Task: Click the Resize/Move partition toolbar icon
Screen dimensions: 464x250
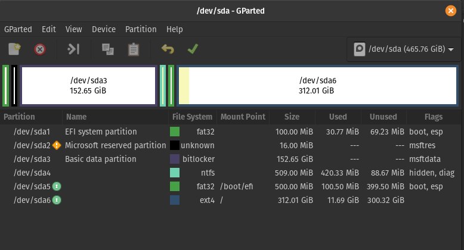Action: pyautogui.click(x=73, y=49)
